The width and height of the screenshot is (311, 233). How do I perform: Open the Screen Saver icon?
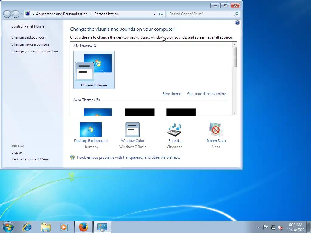point(216,129)
